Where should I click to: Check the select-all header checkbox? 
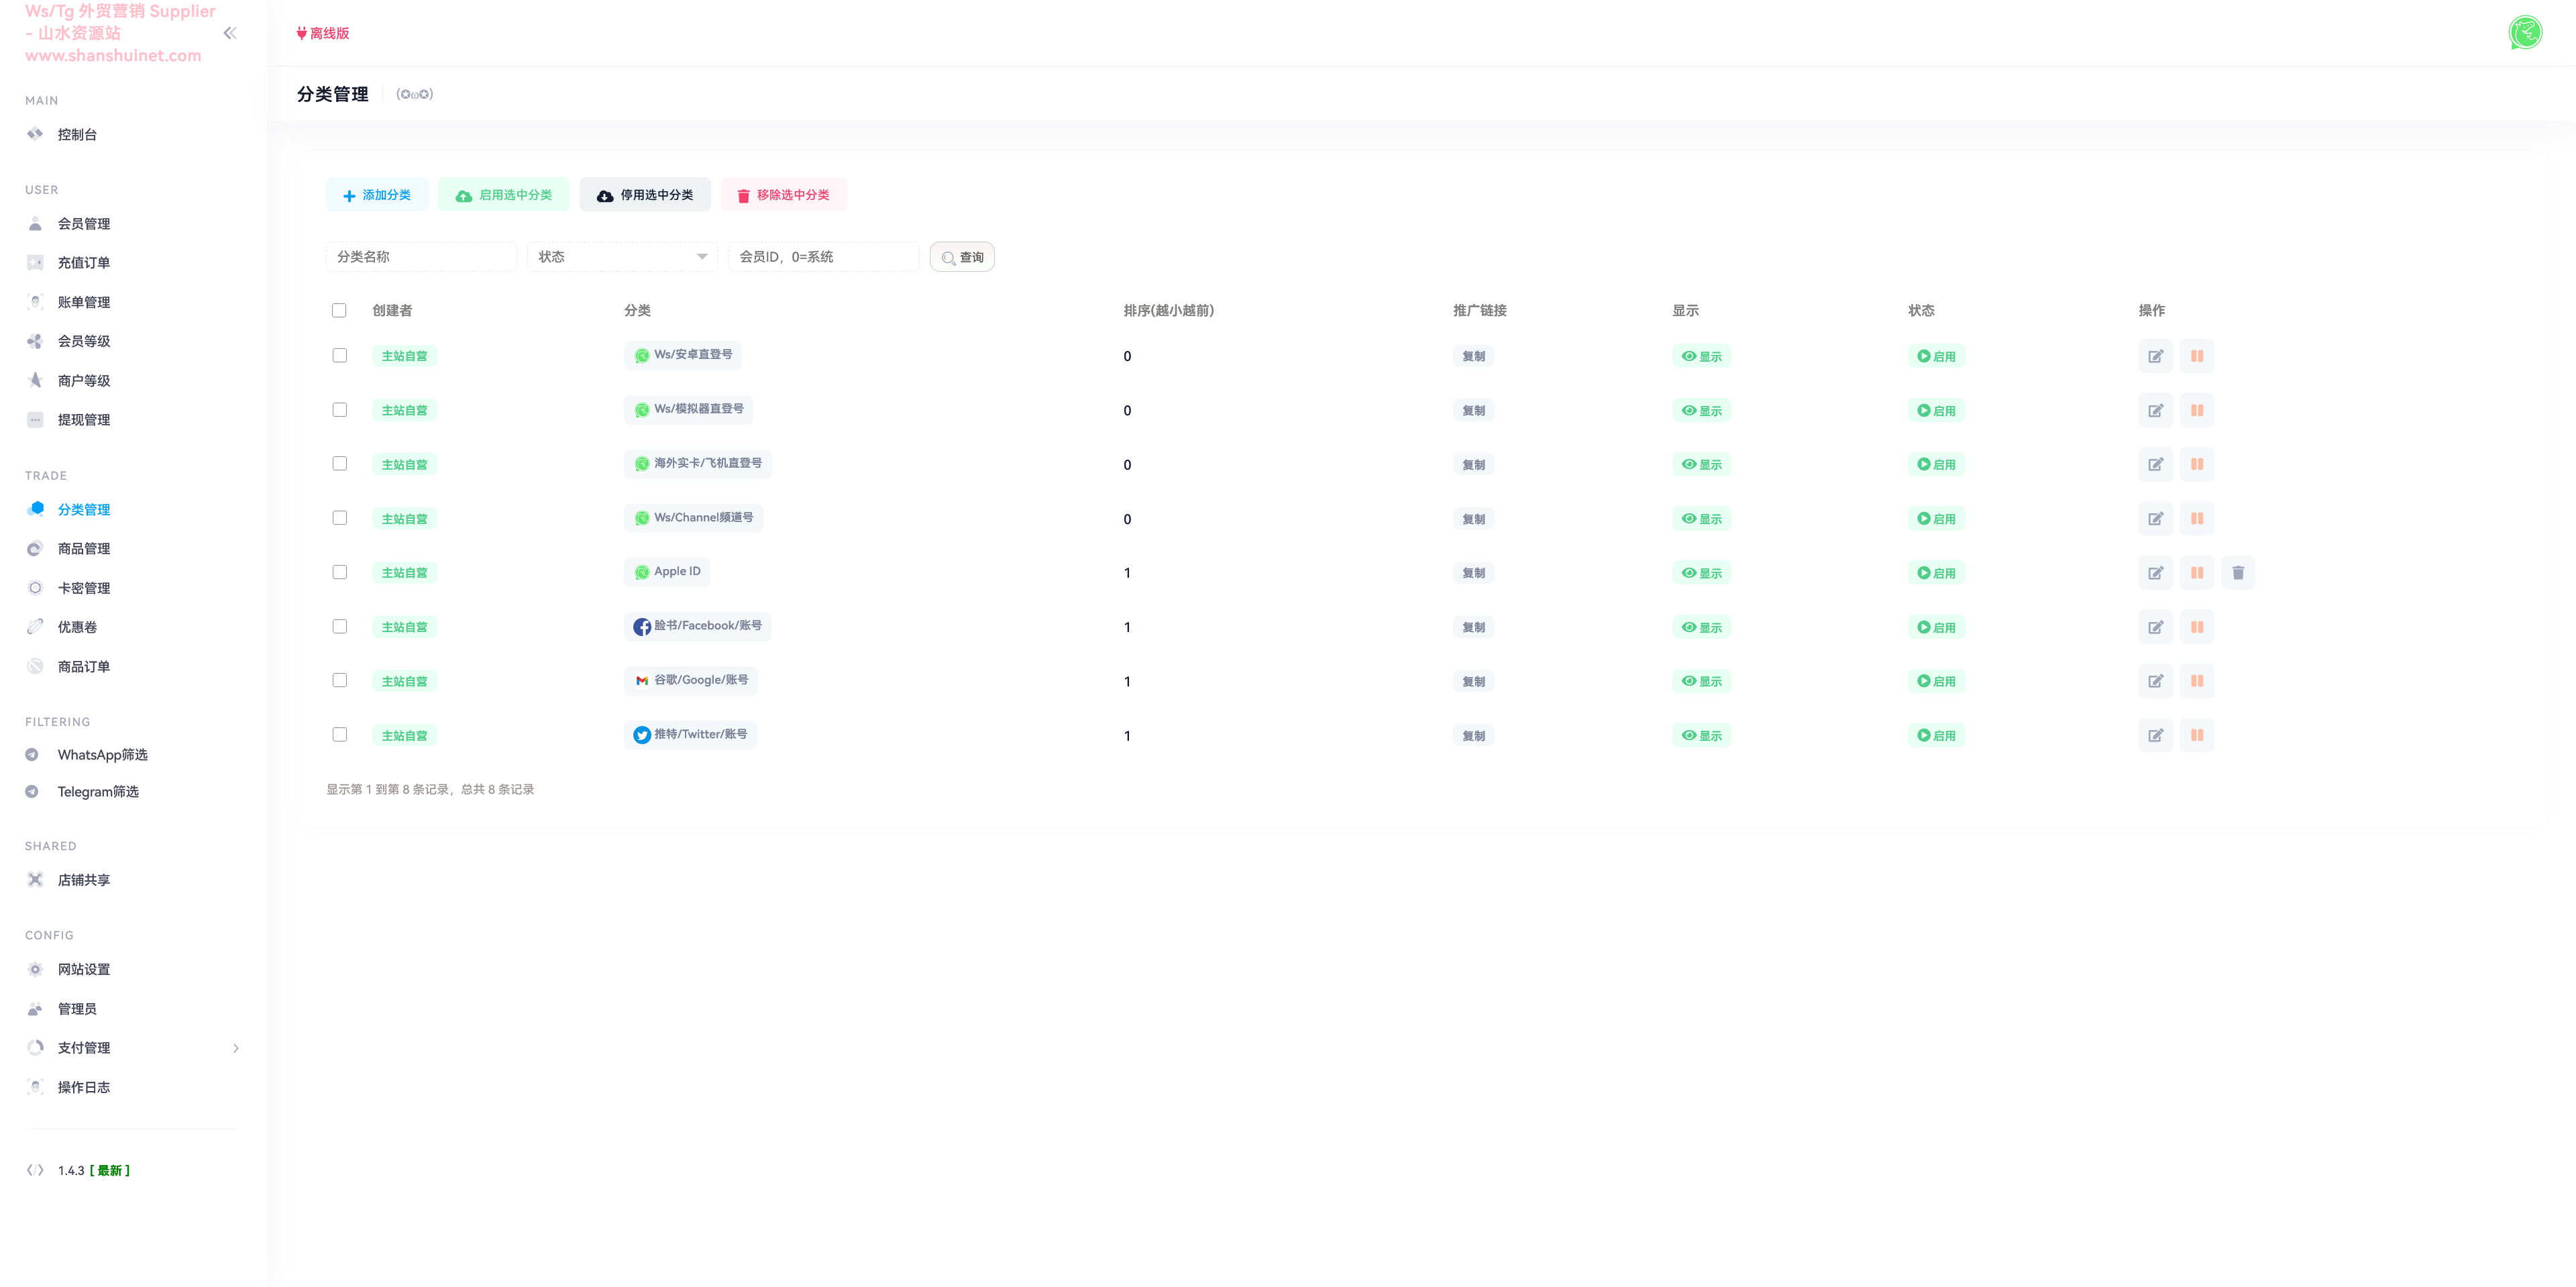pyautogui.click(x=339, y=310)
